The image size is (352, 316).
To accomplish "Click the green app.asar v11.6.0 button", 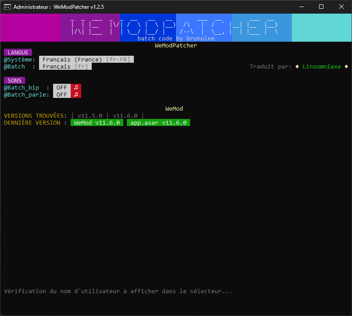I will [x=158, y=122].
